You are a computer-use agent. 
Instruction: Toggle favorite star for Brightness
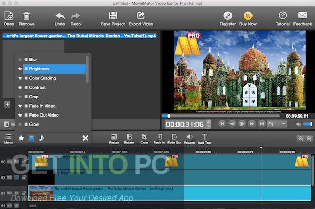20,69
